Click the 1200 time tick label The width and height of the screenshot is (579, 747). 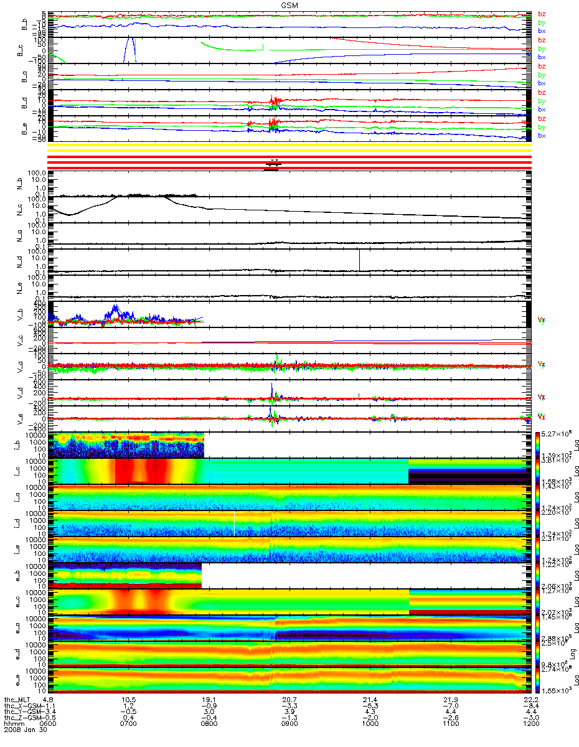coord(530,723)
